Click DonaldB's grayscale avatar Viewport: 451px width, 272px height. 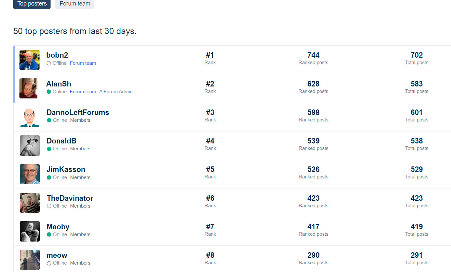[x=30, y=145]
